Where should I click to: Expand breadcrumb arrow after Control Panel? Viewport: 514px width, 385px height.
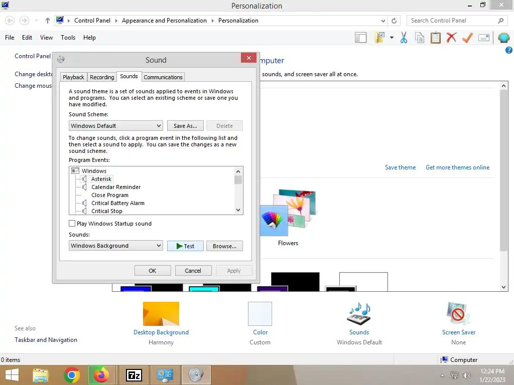116,21
